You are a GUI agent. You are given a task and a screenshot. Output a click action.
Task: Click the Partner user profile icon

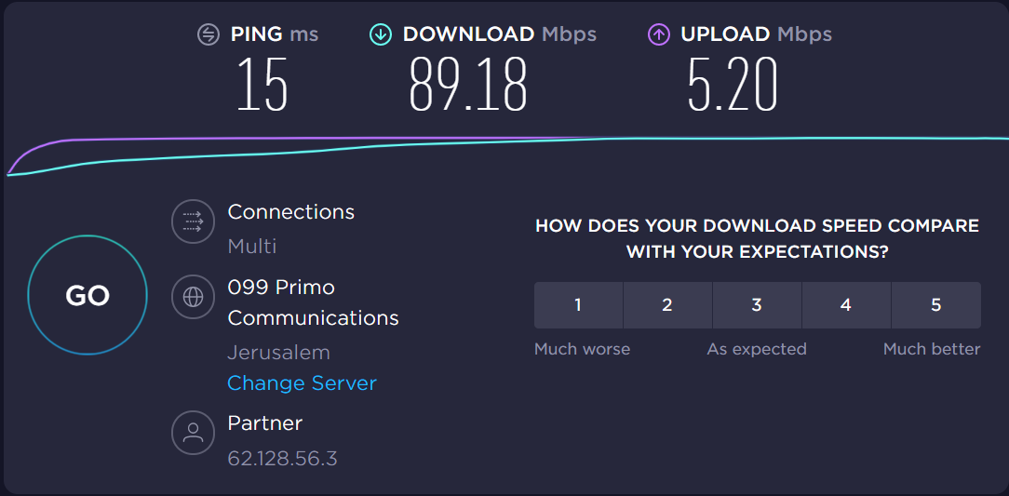click(x=193, y=433)
